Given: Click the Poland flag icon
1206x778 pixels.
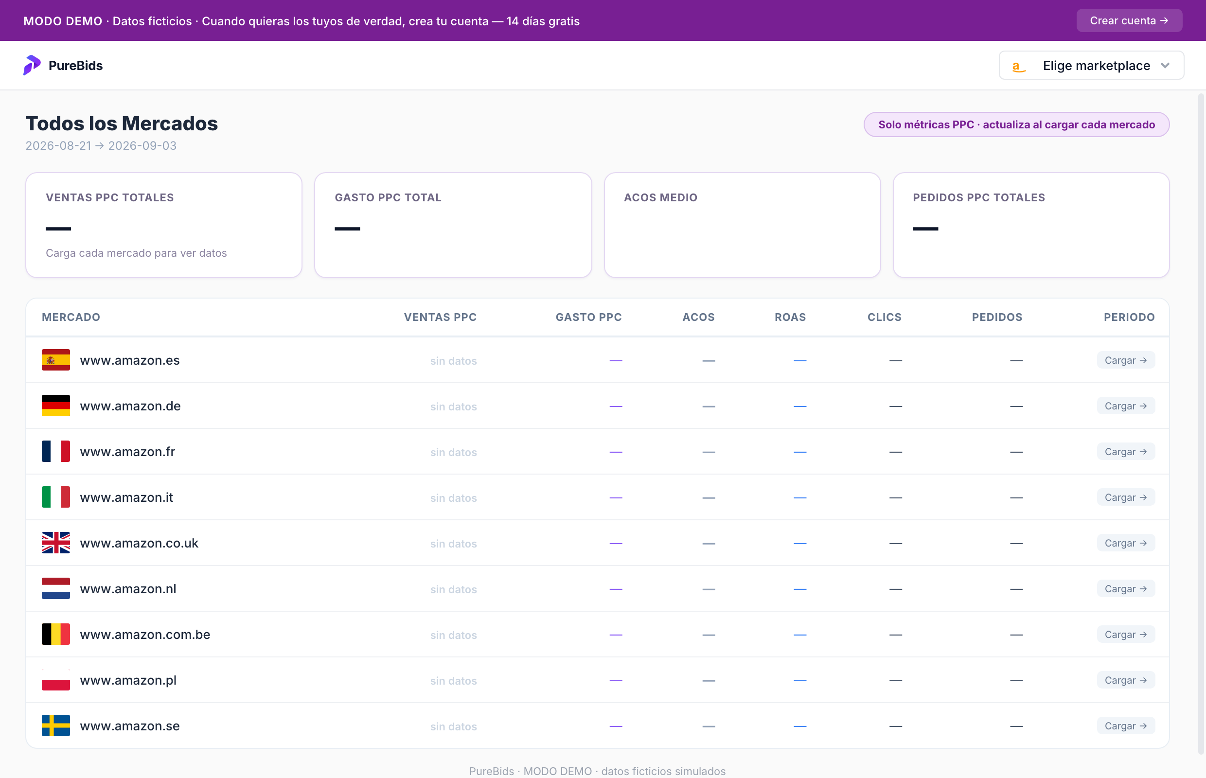Looking at the screenshot, I should tap(55, 680).
